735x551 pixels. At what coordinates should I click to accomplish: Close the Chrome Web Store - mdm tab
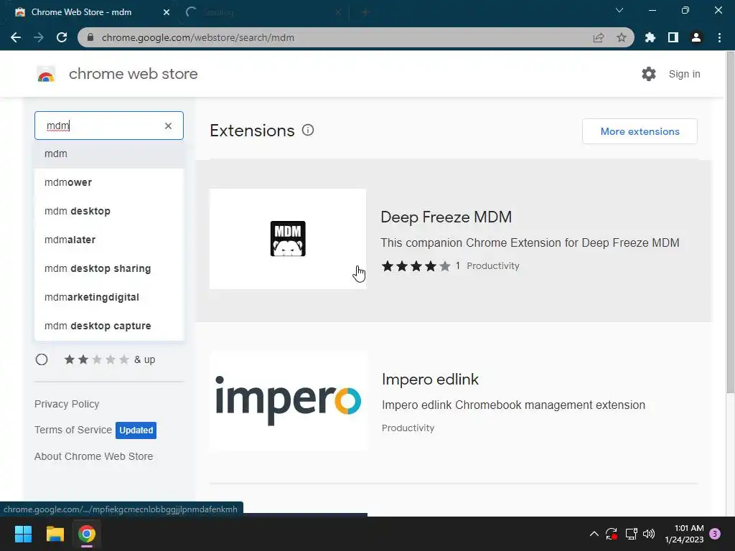point(167,12)
